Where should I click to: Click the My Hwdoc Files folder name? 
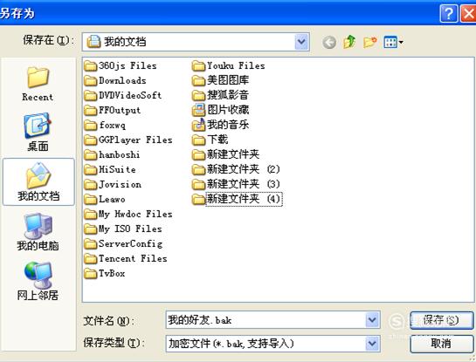click(135, 215)
